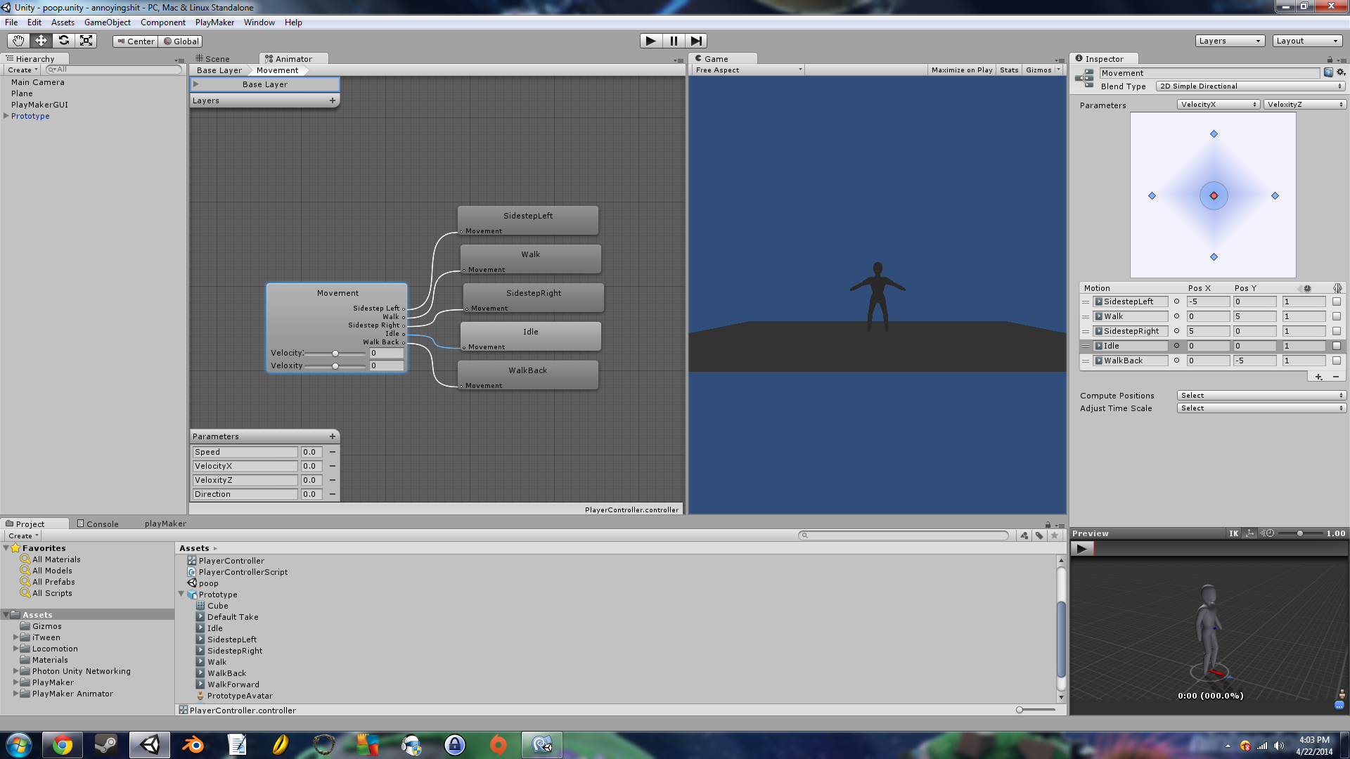Step one frame forward
The image size is (1350, 759).
696,41
